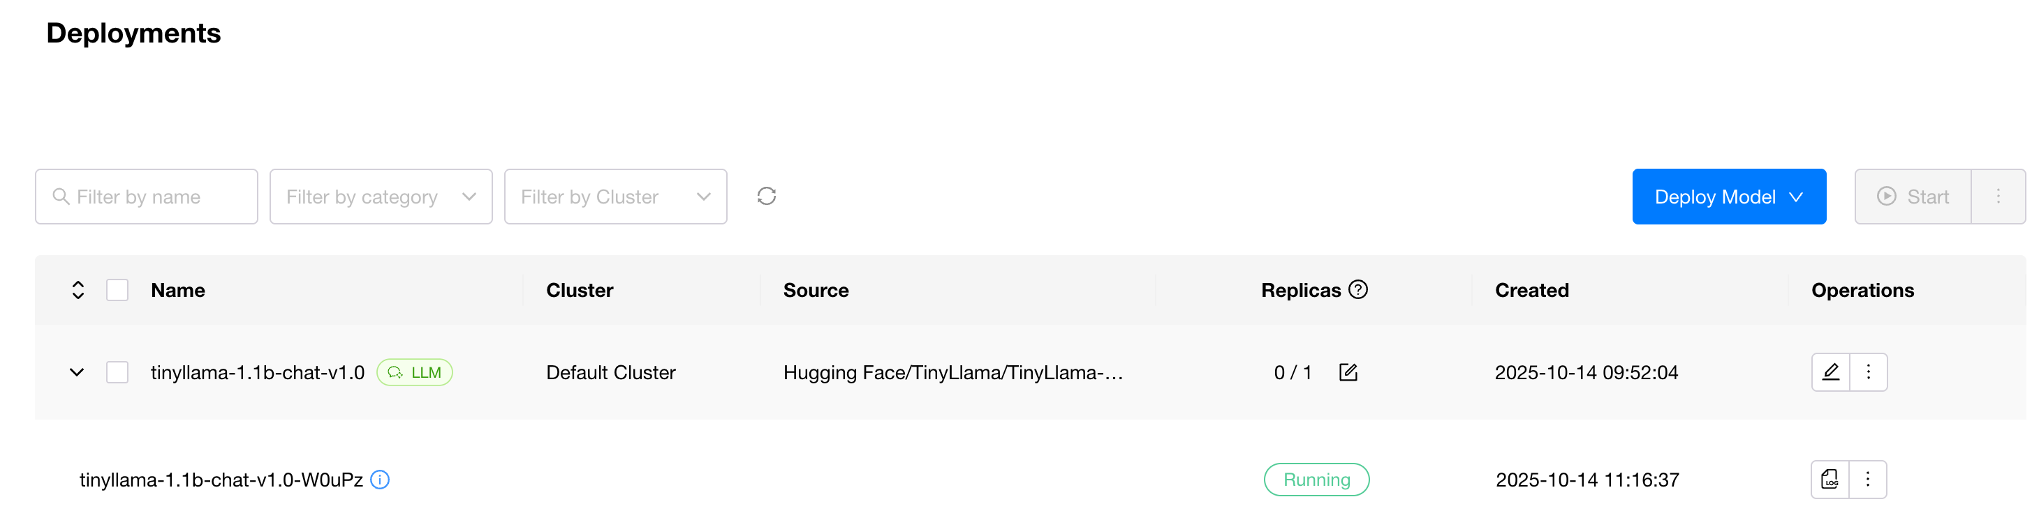Open the batch actions menu beside Start
The width and height of the screenshot is (2039, 520).
(1997, 197)
